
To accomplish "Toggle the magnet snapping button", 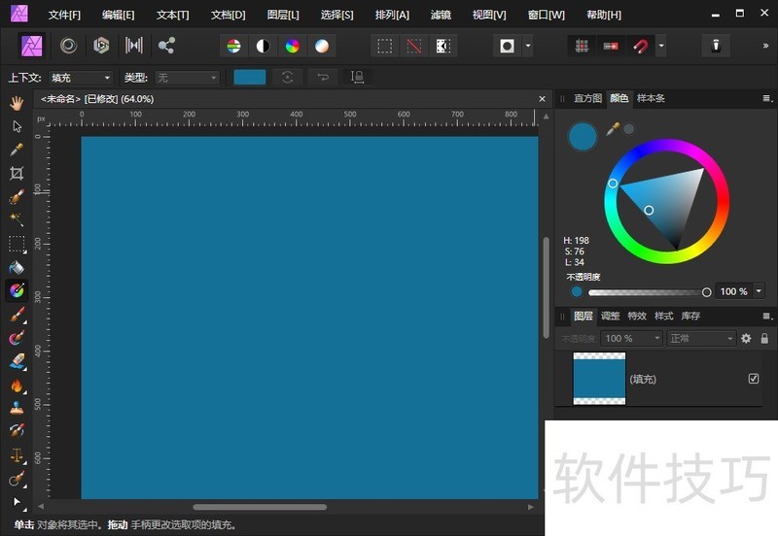I will (x=641, y=46).
